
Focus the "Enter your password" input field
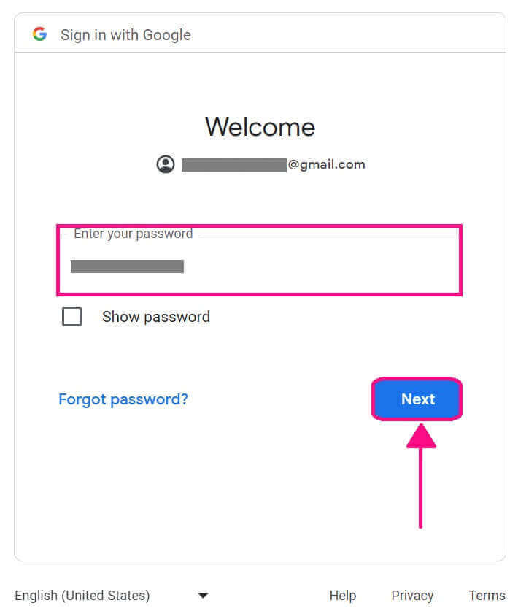259,266
